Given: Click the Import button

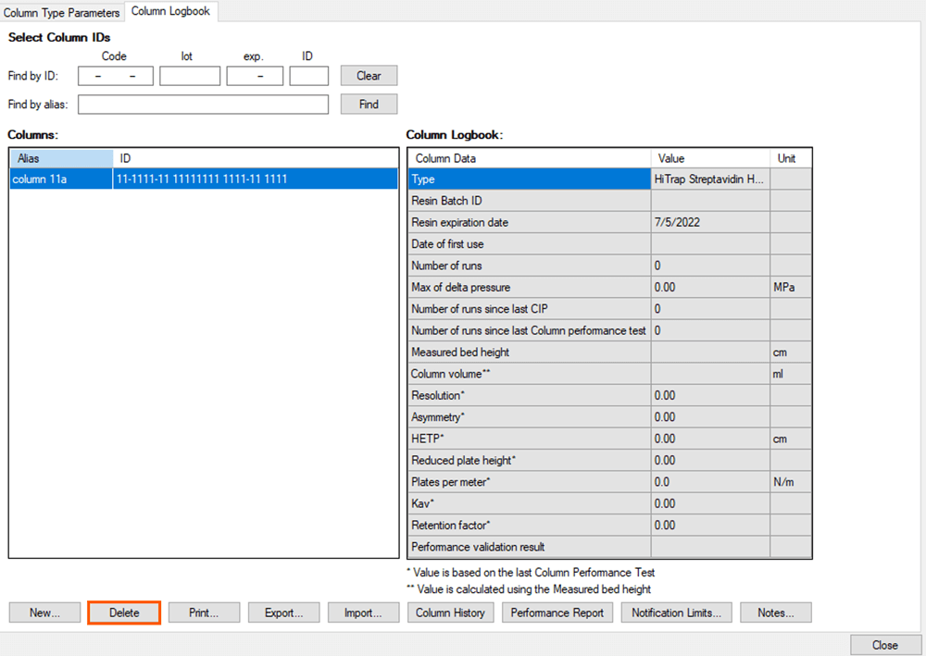Looking at the screenshot, I should coord(363,613).
